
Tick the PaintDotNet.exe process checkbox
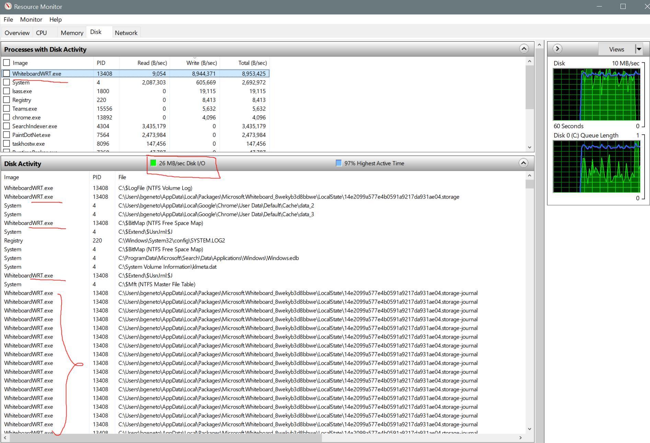pyautogui.click(x=7, y=135)
